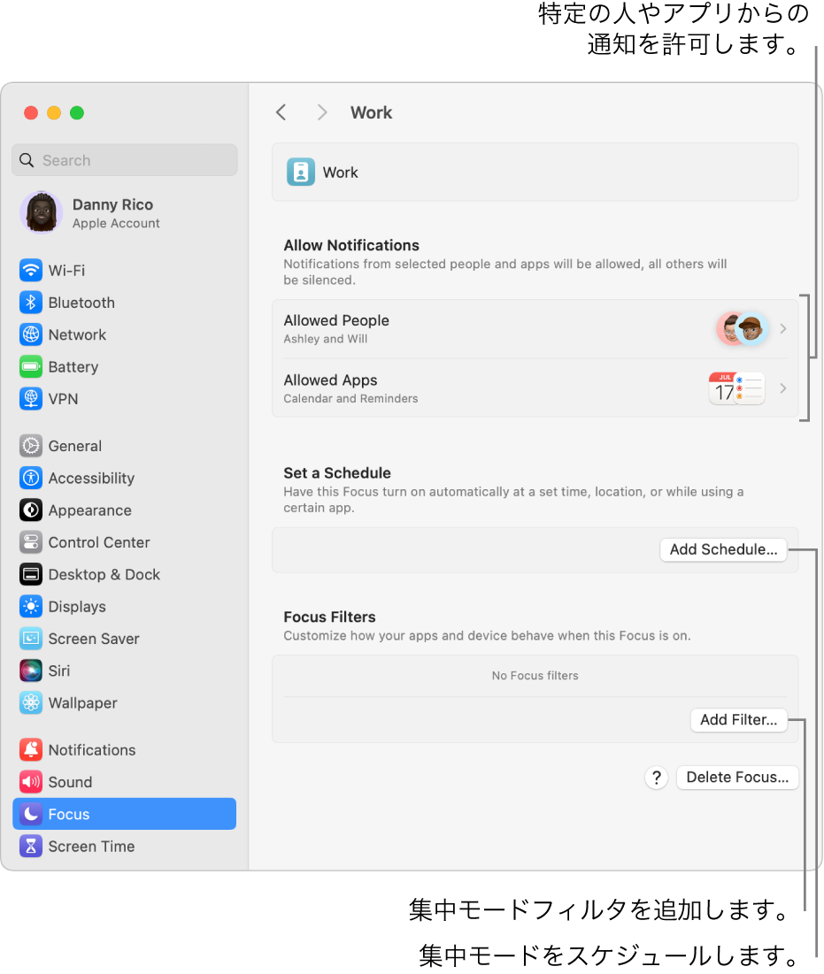
Task: Select the Accessibility icon
Action: tap(30, 479)
